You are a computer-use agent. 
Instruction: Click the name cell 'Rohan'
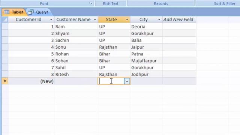pos(76,54)
